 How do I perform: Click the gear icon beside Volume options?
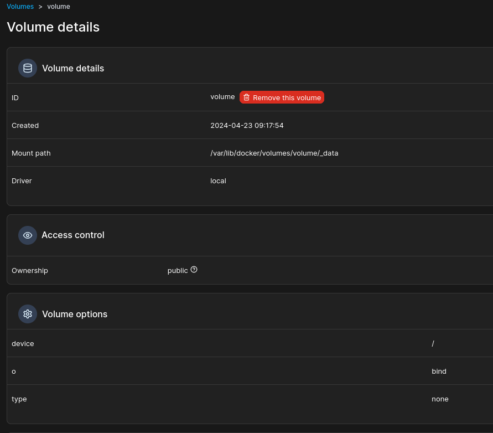pyautogui.click(x=28, y=314)
